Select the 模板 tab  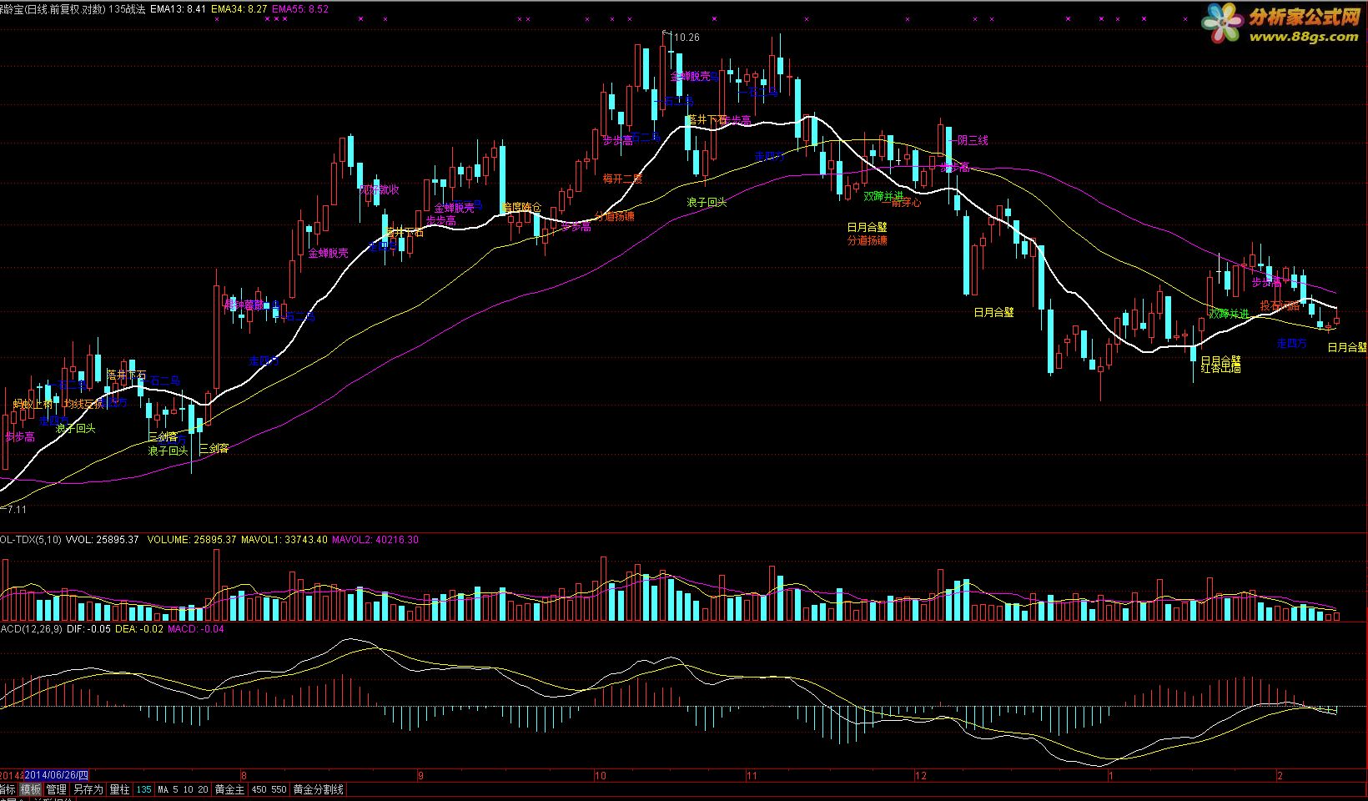[31, 789]
